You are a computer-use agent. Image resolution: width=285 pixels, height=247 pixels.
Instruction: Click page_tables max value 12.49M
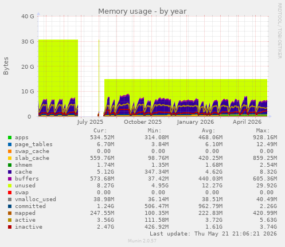tap(267, 144)
